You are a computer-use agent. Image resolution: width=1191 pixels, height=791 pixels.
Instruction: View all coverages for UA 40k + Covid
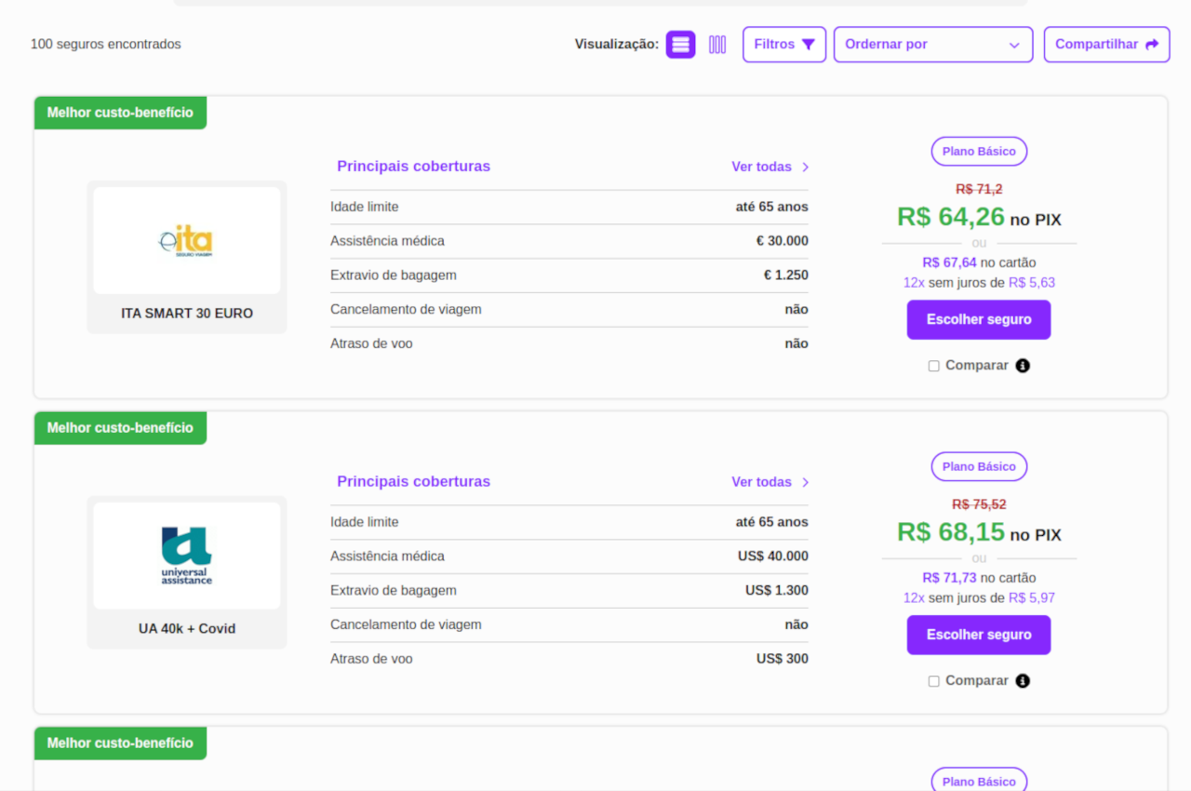pyautogui.click(x=770, y=482)
